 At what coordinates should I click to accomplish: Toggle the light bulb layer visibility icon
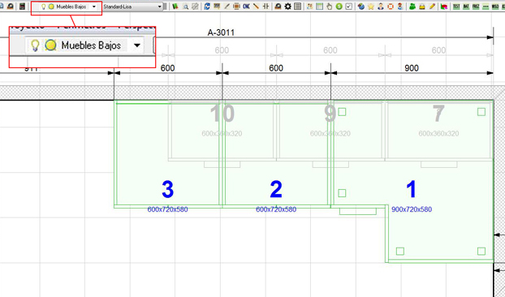point(44,6)
